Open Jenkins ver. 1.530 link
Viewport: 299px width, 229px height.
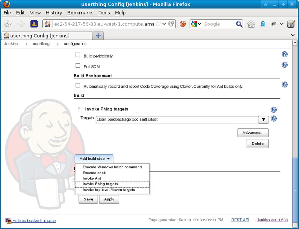pyautogui.click(x=272, y=220)
